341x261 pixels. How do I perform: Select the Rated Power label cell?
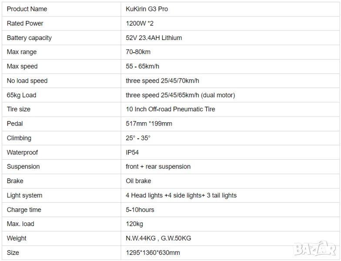25,23
